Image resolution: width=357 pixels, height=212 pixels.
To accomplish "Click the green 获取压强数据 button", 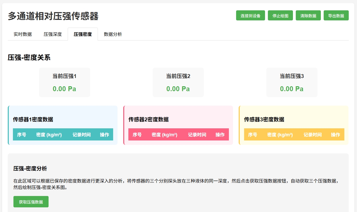I will (x=31, y=202).
